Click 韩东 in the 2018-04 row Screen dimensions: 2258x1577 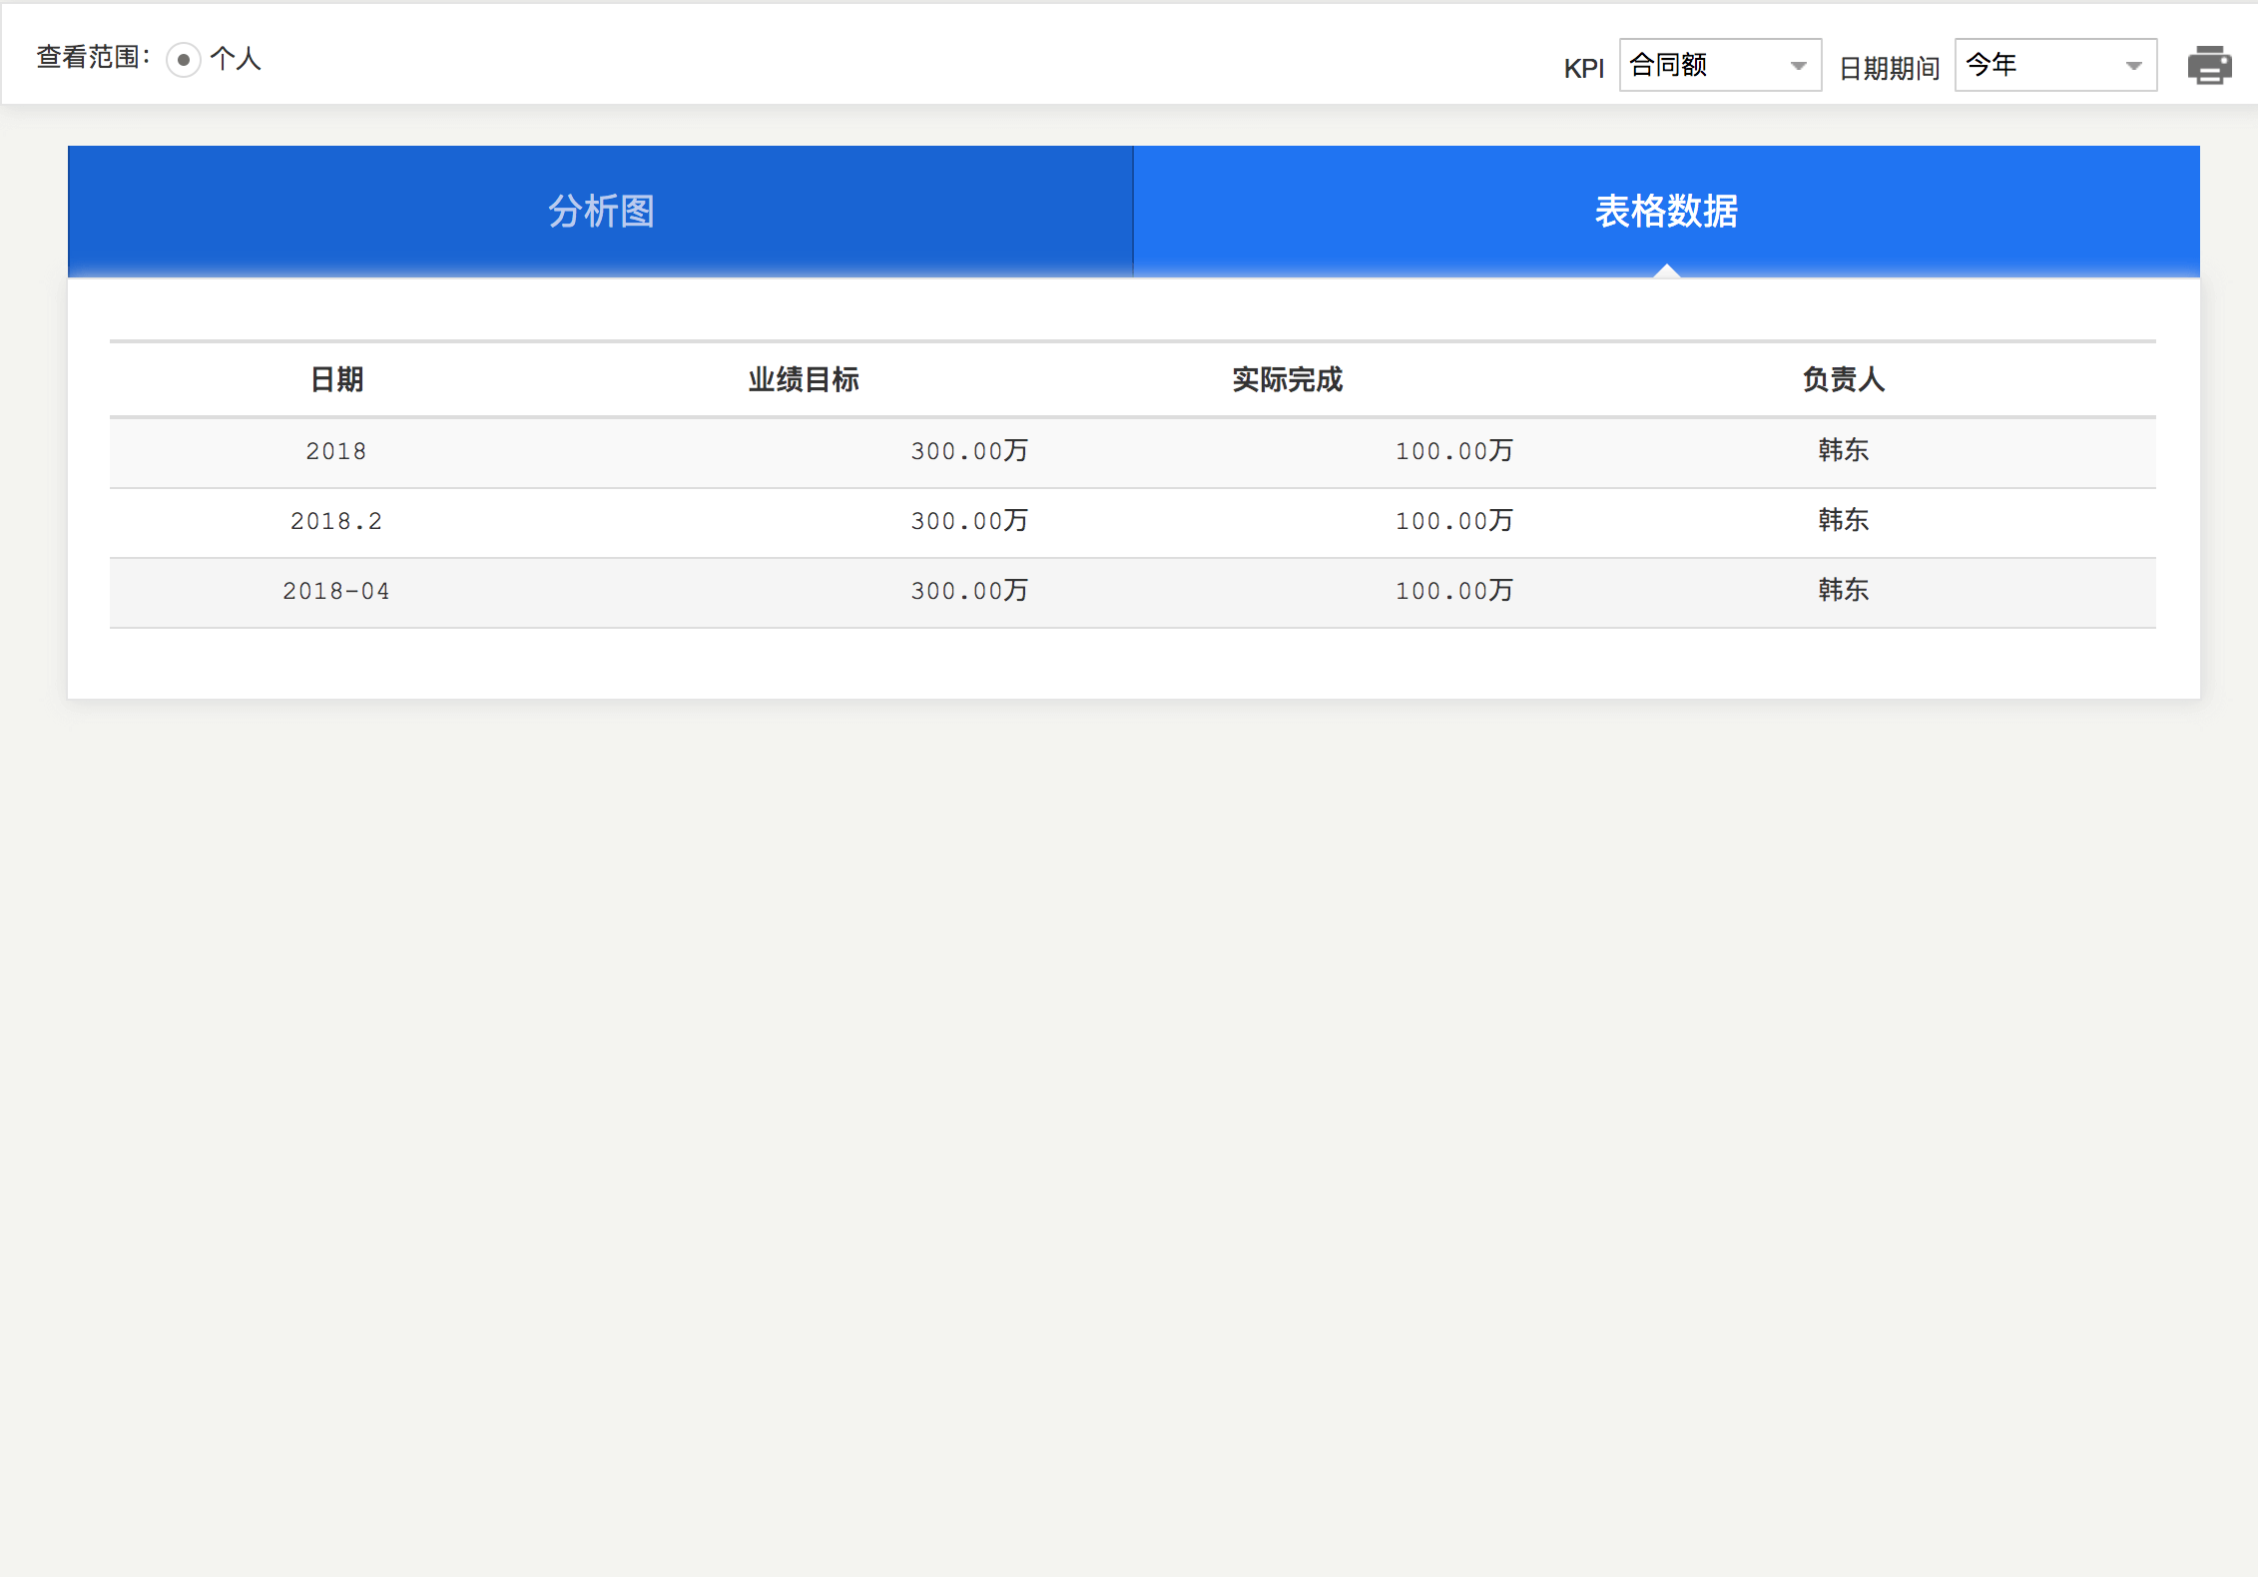[x=1844, y=590]
